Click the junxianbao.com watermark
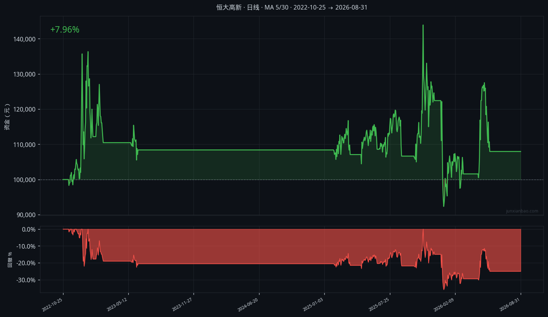The width and height of the screenshot is (548, 317). (522, 211)
